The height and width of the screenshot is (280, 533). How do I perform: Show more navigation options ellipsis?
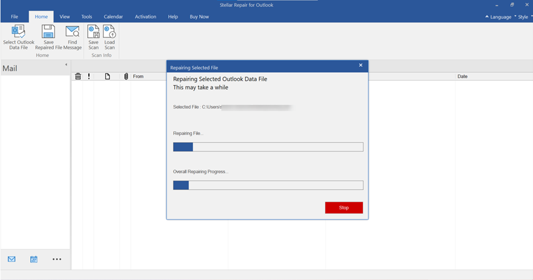pos(57,260)
